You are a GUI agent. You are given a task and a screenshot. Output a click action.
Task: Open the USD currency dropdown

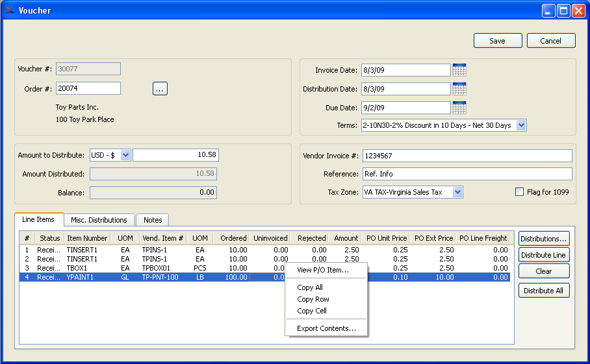(125, 155)
